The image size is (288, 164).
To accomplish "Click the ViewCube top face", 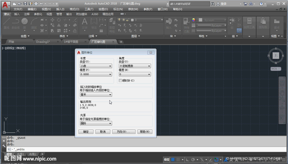I will [276, 55].
